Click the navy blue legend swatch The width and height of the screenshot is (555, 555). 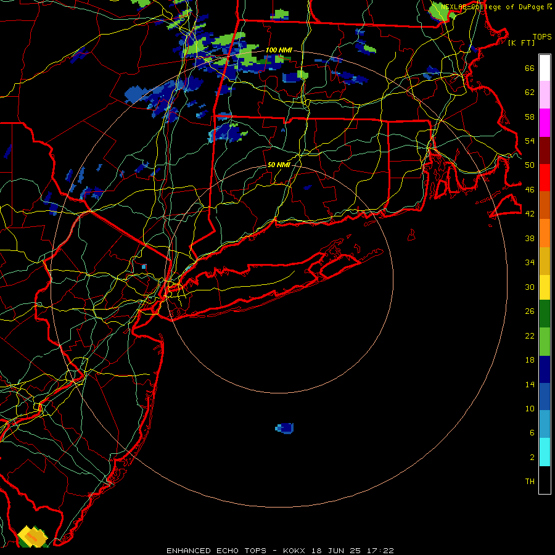click(545, 369)
